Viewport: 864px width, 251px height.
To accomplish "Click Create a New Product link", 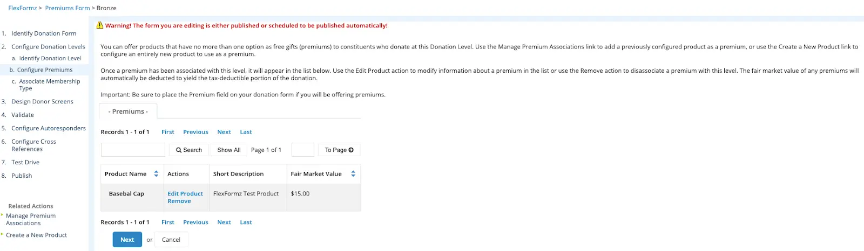I will (x=37, y=235).
